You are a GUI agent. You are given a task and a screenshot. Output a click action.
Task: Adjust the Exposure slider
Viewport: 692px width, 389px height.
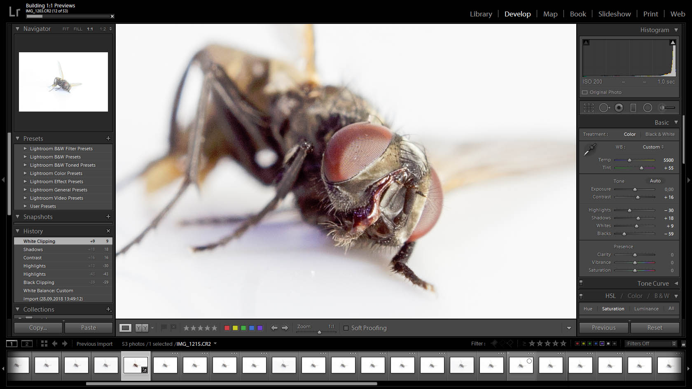[635, 189]
